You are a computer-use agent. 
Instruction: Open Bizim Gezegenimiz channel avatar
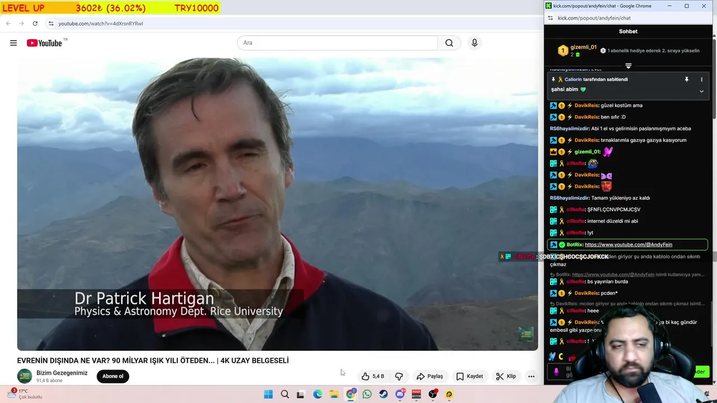point(25,376)
